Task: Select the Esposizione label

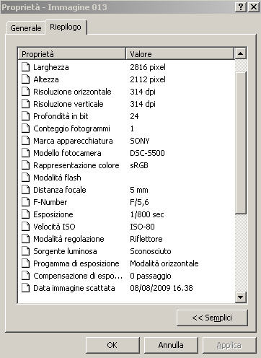Action: pos(53,214)
